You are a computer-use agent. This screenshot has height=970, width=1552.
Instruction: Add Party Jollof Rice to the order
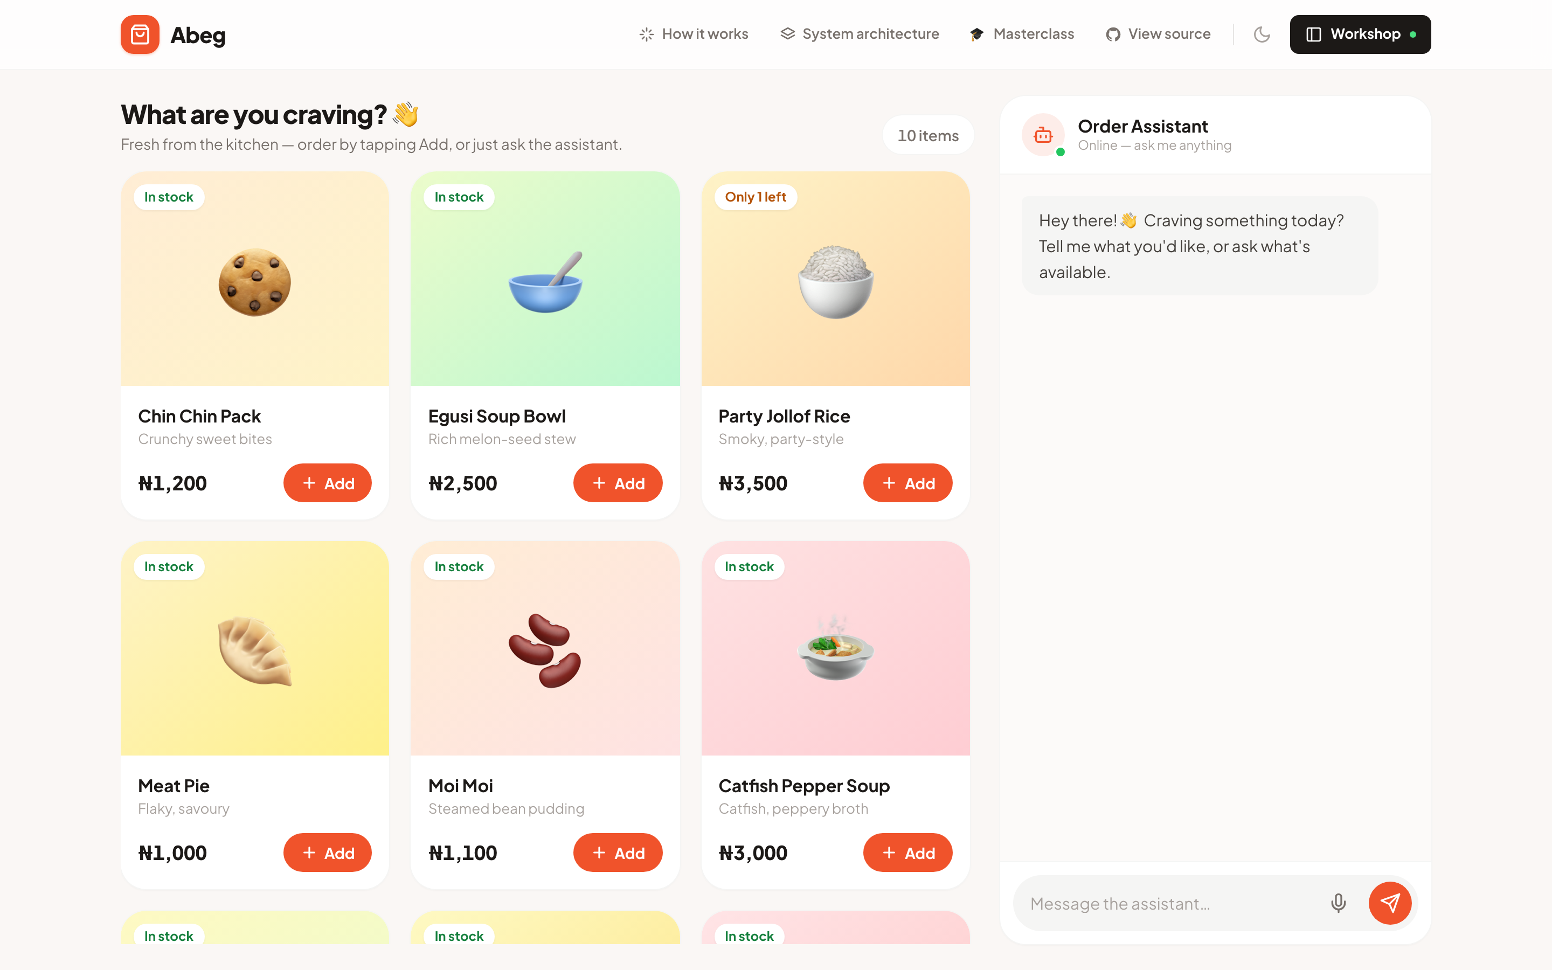[907, 483]
